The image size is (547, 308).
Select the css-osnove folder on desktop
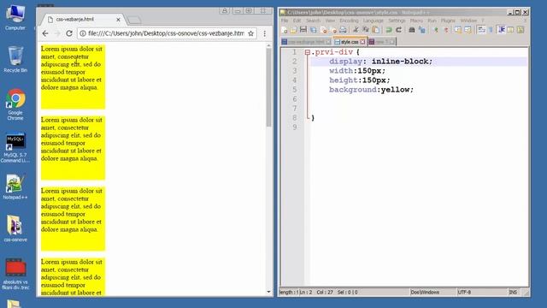[15, 228]
